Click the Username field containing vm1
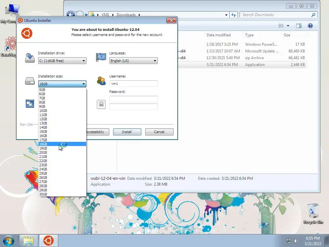 tap(133, 84)
